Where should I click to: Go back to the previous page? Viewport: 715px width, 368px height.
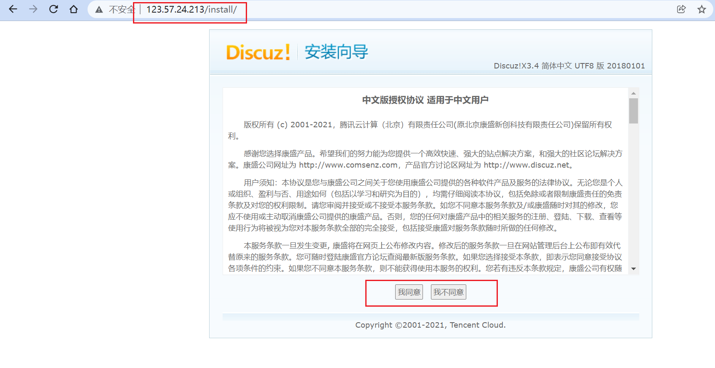click(x=13, y=9)
